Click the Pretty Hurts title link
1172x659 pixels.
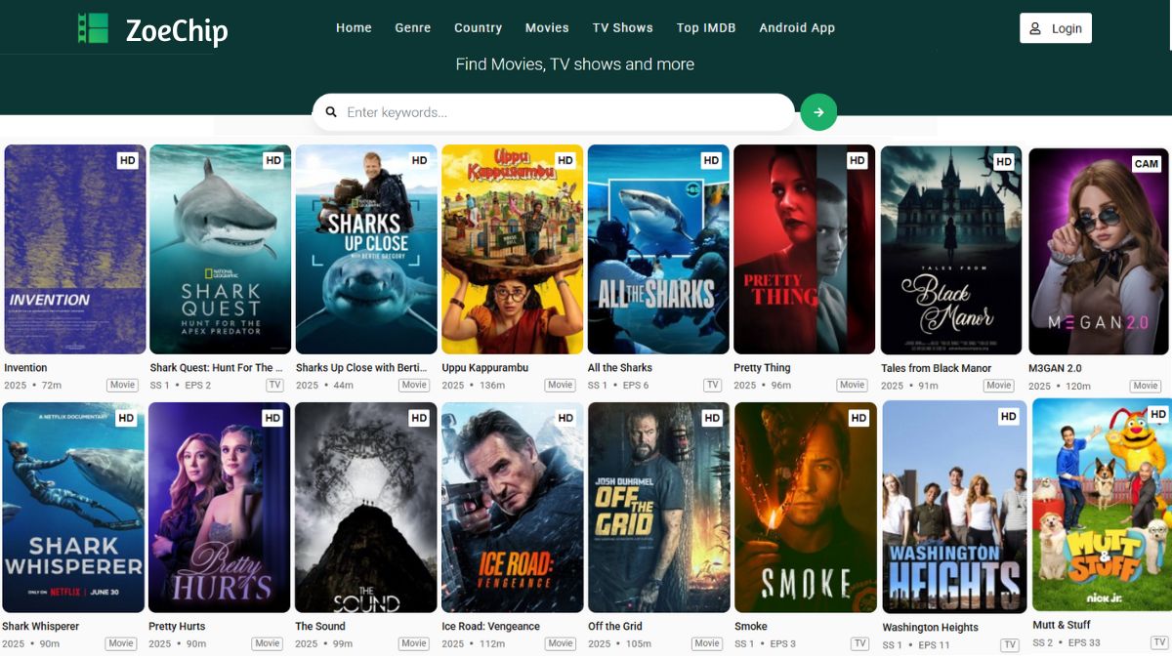click(x=177, y=627)
